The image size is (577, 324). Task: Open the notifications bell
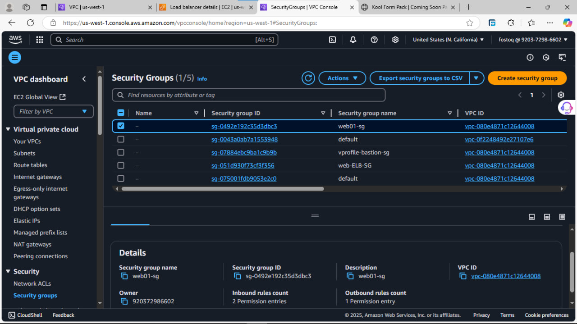click(353, 40)
